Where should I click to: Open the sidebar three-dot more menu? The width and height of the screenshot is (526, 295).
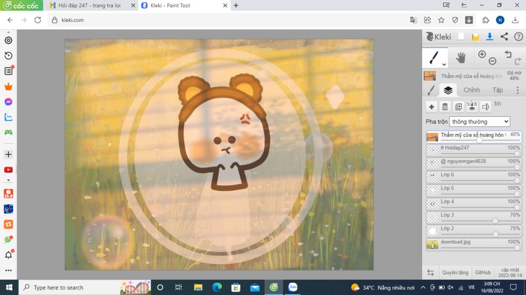tap(8, 270)
